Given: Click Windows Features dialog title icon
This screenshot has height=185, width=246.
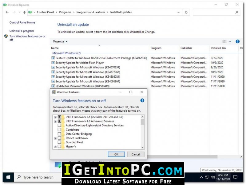Looking at the screenshot, I should (54, 92).
